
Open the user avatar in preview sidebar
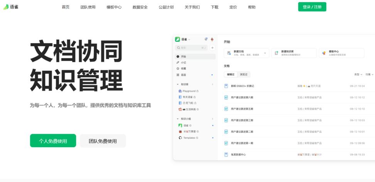tap(212, 39)
